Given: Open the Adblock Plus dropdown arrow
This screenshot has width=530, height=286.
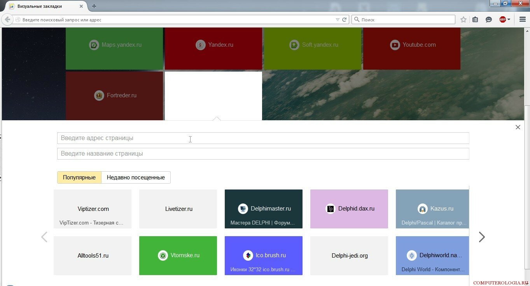Looking at the screenshot, I should pyautogui.click(x=509, y=19).
